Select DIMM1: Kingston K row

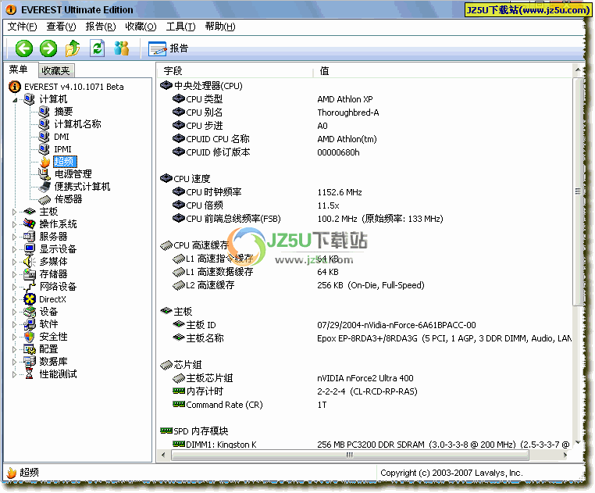[365, 445]
